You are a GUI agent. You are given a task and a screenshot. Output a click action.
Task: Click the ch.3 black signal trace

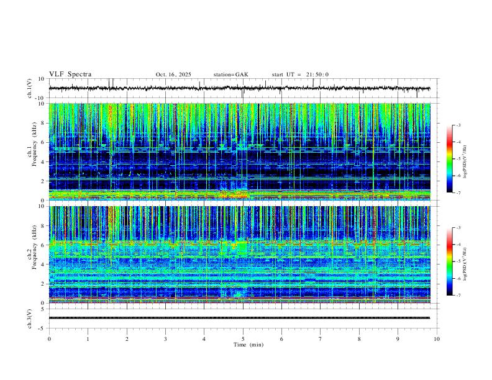(x=239, y=318)
